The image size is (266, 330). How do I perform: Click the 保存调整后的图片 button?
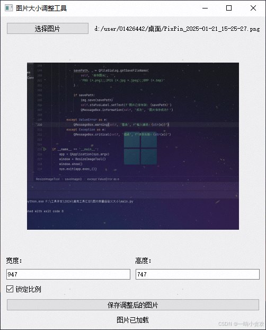[133, 305]
